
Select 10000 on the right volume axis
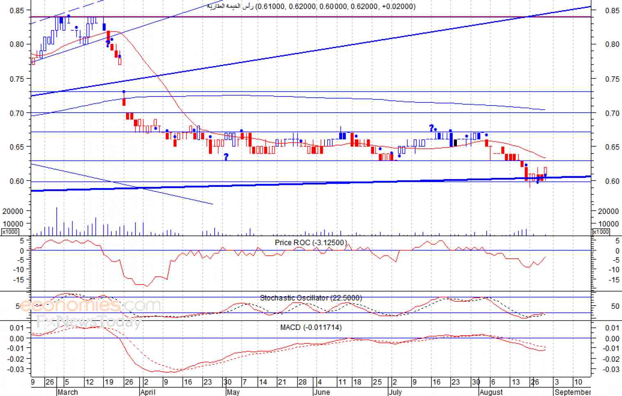click(608, 224)
